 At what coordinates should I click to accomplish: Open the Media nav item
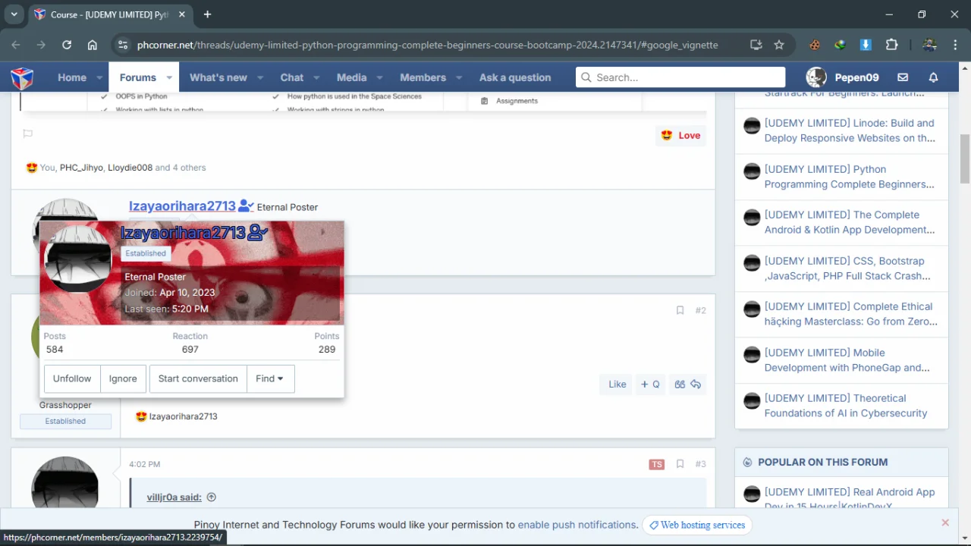click(351, 77)
